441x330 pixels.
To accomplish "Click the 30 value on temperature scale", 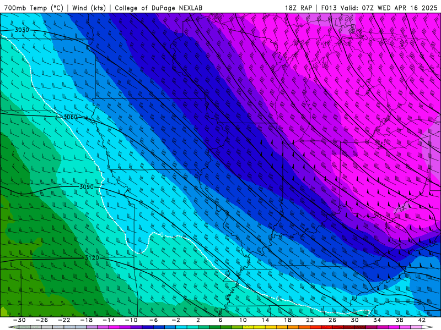I will click(x=354, y=320).
